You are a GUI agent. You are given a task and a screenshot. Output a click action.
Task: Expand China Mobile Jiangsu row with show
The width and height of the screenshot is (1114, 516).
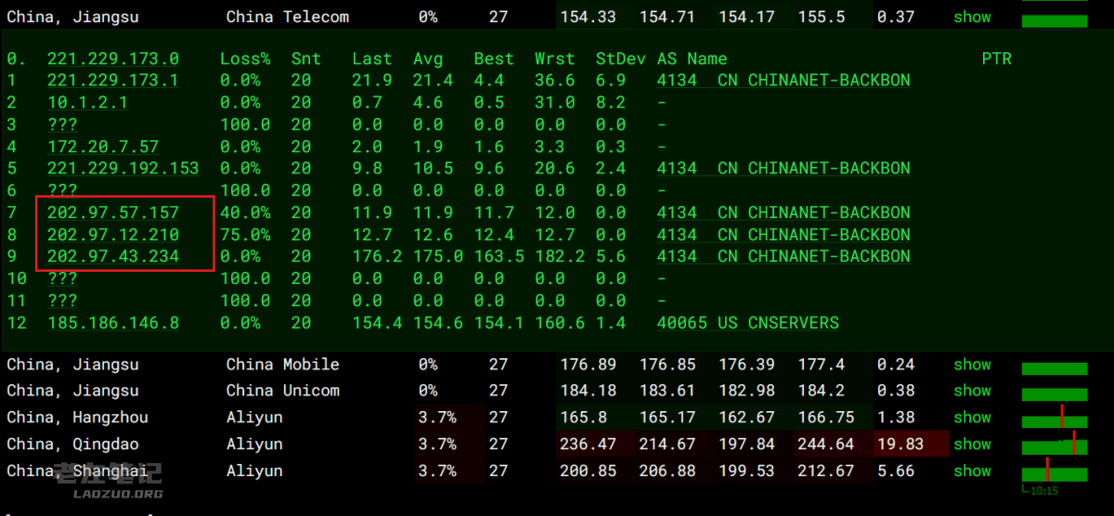click(x=972, y=365)
